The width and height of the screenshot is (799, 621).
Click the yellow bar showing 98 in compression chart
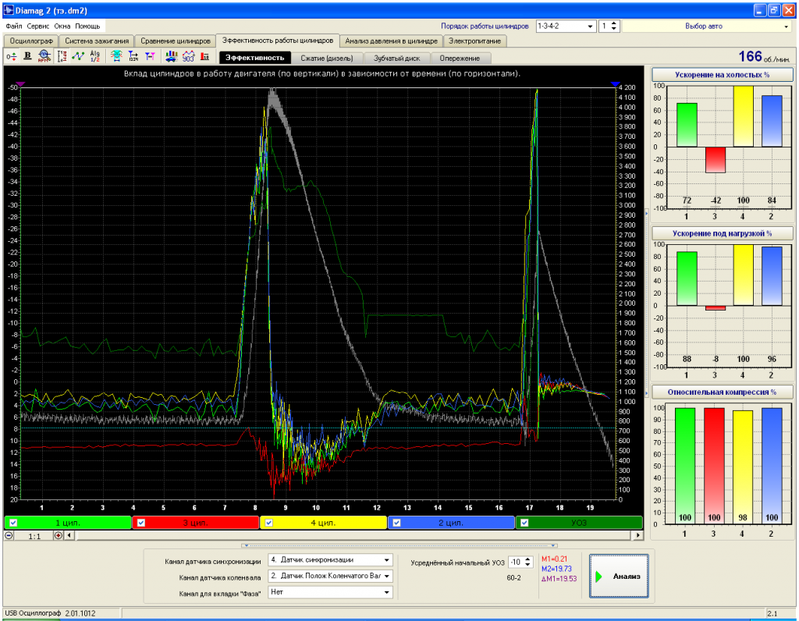[x=743, y=467]
